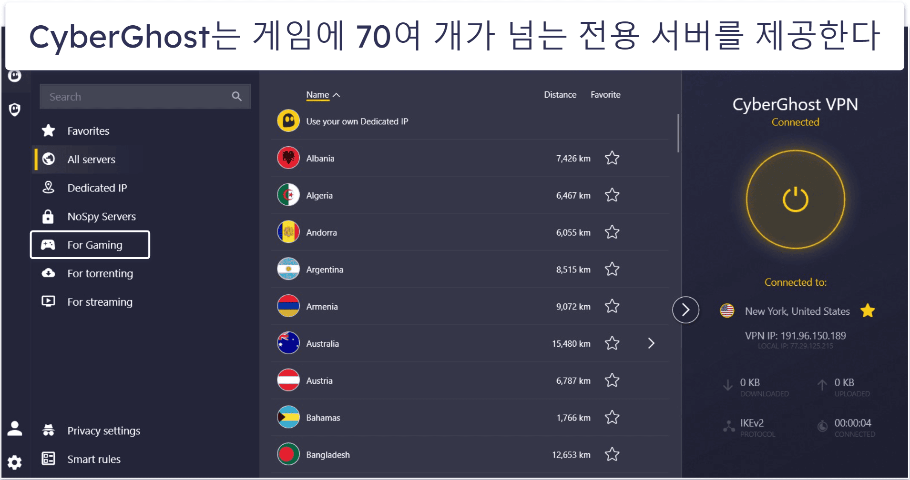This screenshot has height=480, width=910.
Task: Click the Albania flag icon
Action: 288,158
